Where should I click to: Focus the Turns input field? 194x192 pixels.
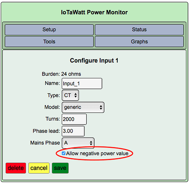pyautogui.click(x=74, y=119)
